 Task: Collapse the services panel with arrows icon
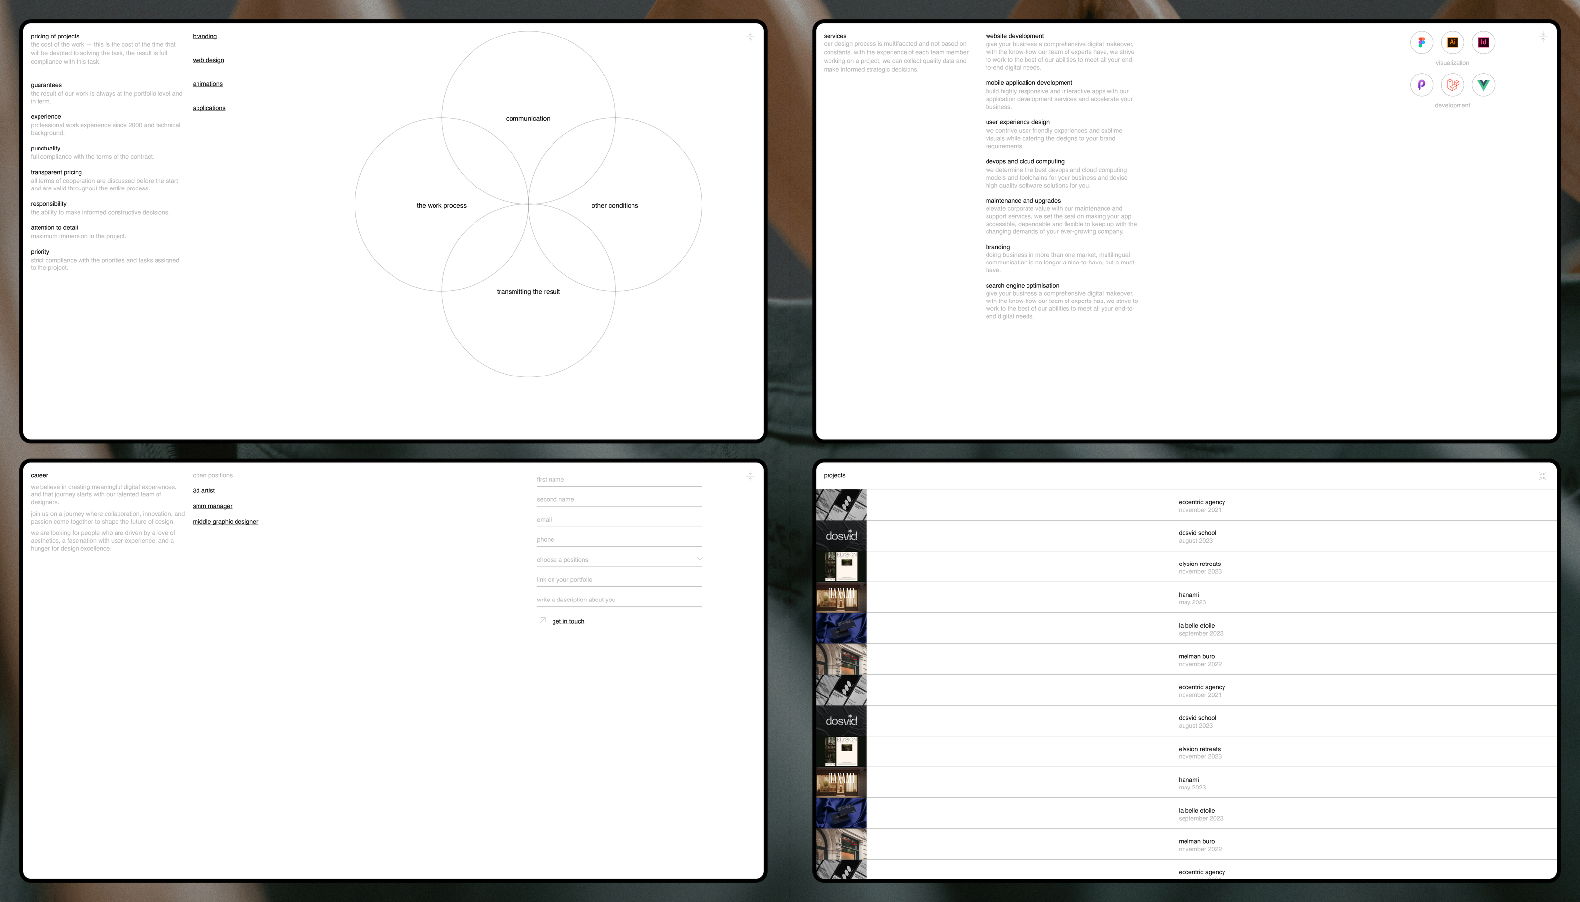(x=1543, y=37)
